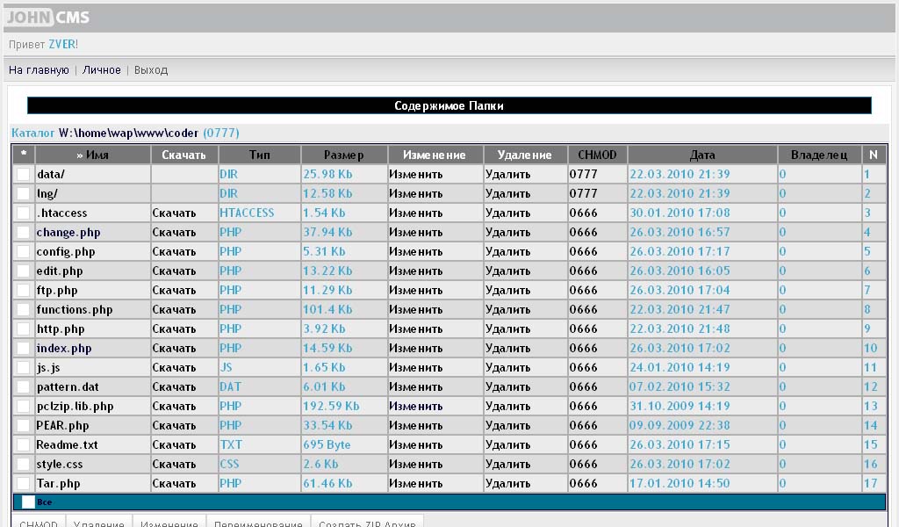Screen dimensions: 899x527
Task: Open the Создать ZIP Архив tab
Action: [368, 523]
